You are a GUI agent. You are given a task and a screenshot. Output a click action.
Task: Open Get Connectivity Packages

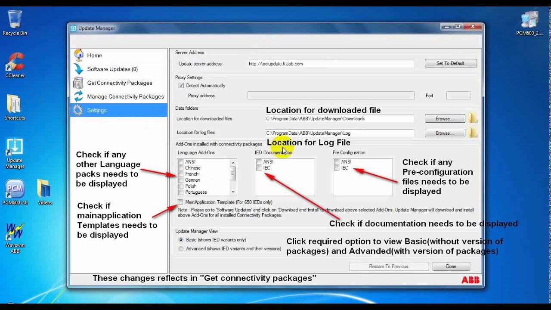click(119, 83)
